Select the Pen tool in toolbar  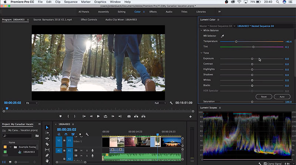(x=47, y=155)
